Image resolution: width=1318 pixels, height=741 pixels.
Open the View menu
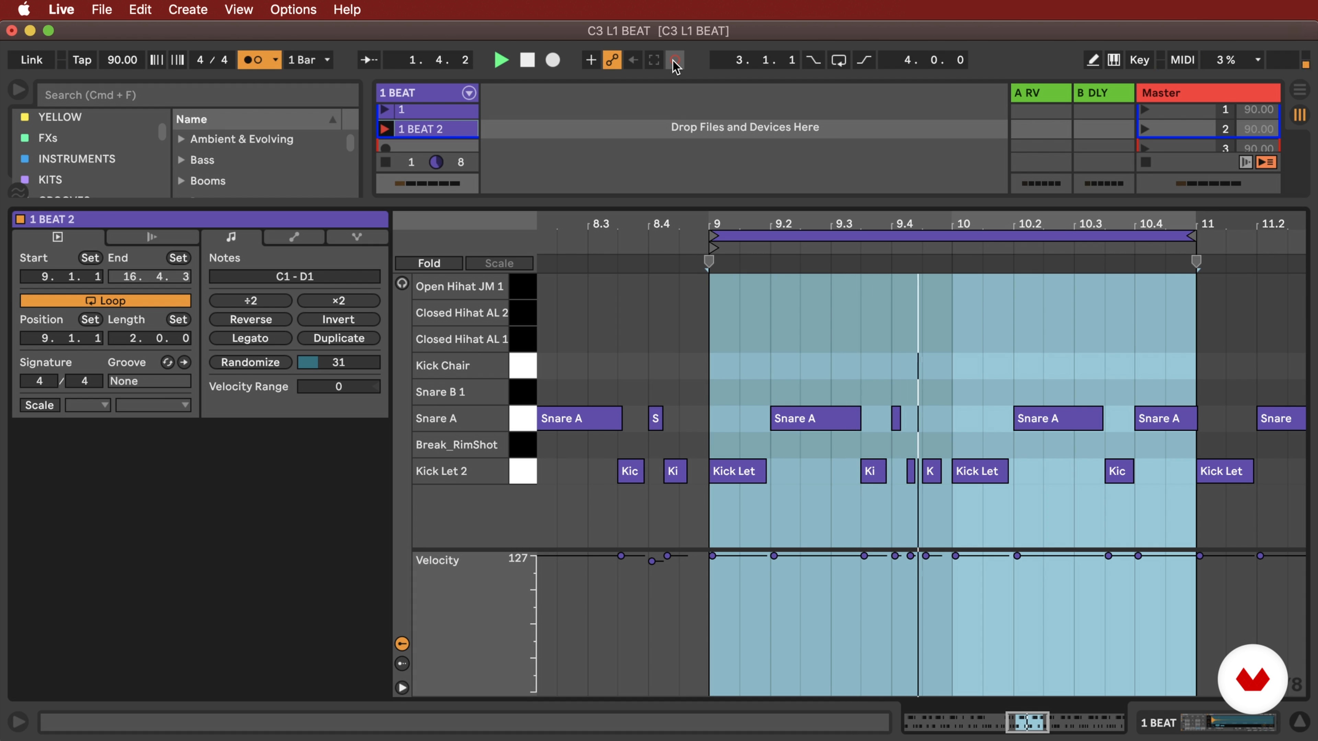239,9
